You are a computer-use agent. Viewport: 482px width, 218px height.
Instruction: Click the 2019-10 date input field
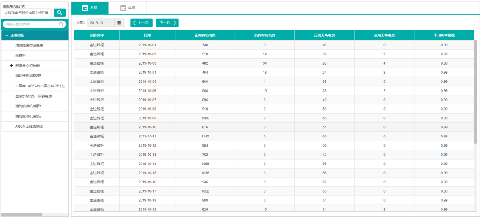(x=101, y=23)
